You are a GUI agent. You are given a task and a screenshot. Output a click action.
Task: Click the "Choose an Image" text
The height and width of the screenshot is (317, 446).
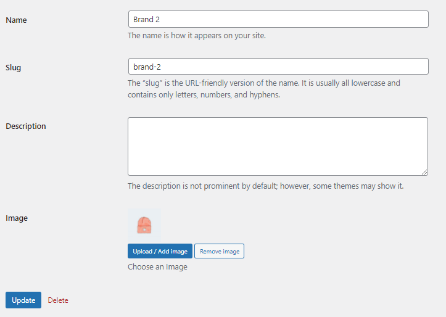coord(157,267)
